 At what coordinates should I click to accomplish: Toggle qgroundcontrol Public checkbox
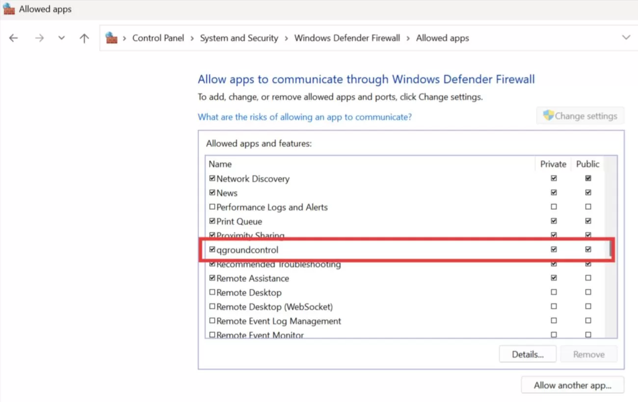pos(588,250)
